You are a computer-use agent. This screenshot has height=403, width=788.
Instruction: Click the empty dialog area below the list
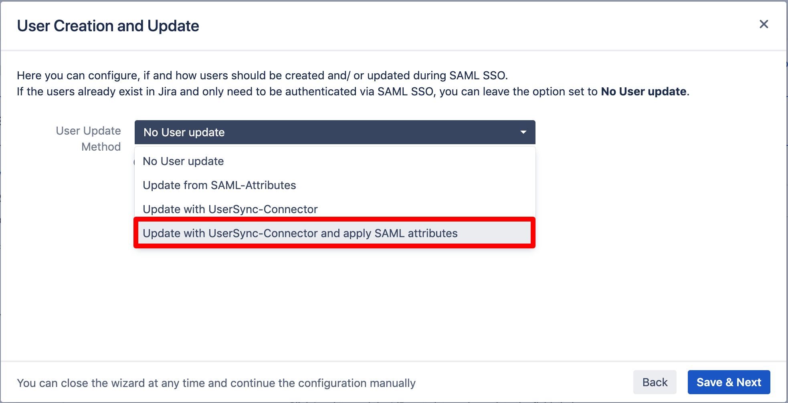click(393, 304)
